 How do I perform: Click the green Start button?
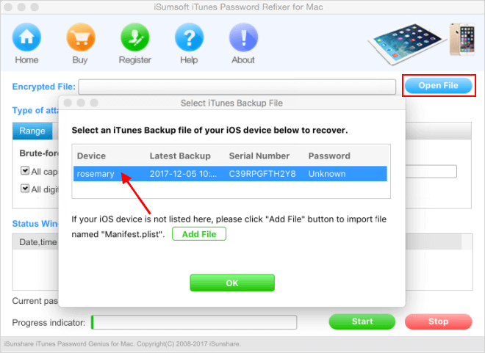[362, 321]
